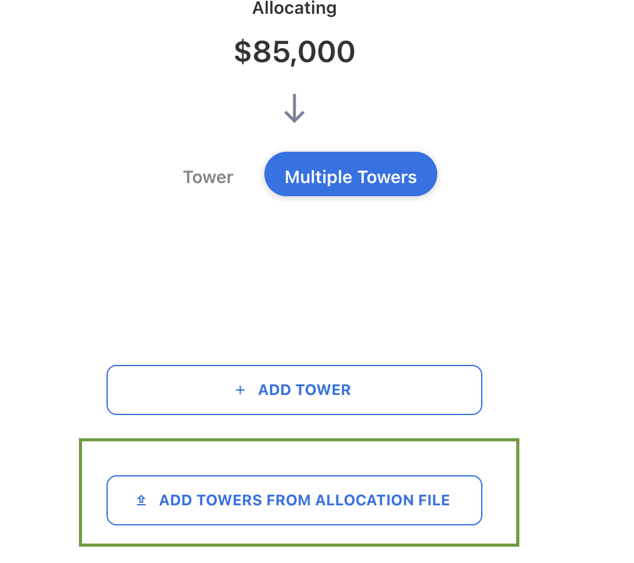Click the Allocating heading text
Viewport: 634px width, 563px height.
294,9
